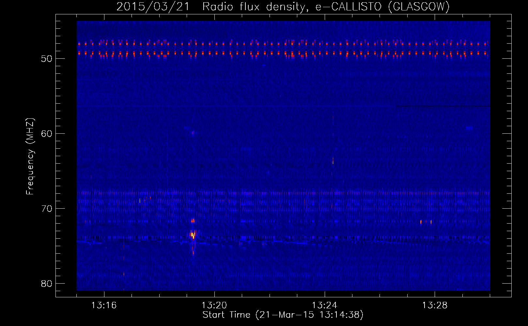
Task: Select the 50 MHz frequency tick label
Action: (x=46, y=59)
